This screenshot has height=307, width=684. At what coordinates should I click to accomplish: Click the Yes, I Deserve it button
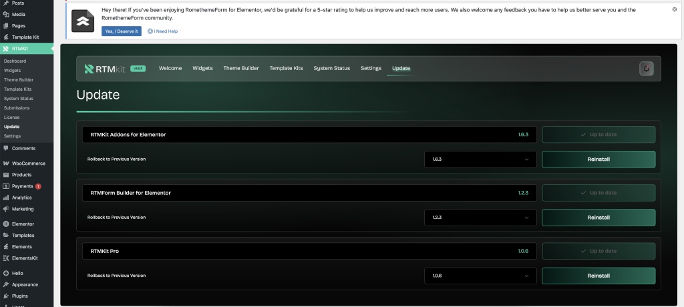[122, 31]
